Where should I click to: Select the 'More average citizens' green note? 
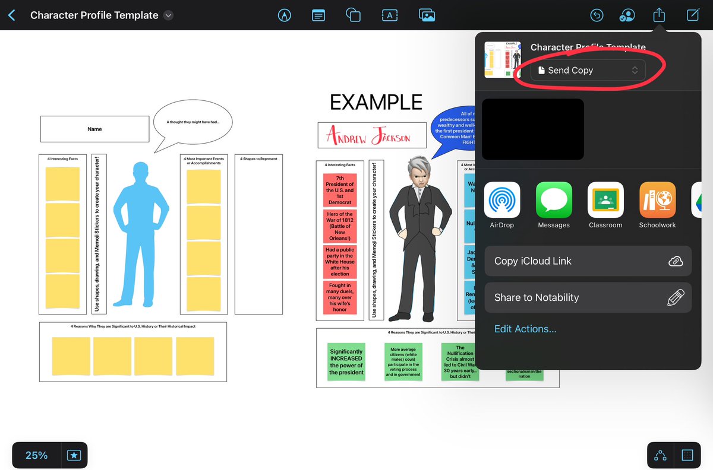[x=403, y=362]
